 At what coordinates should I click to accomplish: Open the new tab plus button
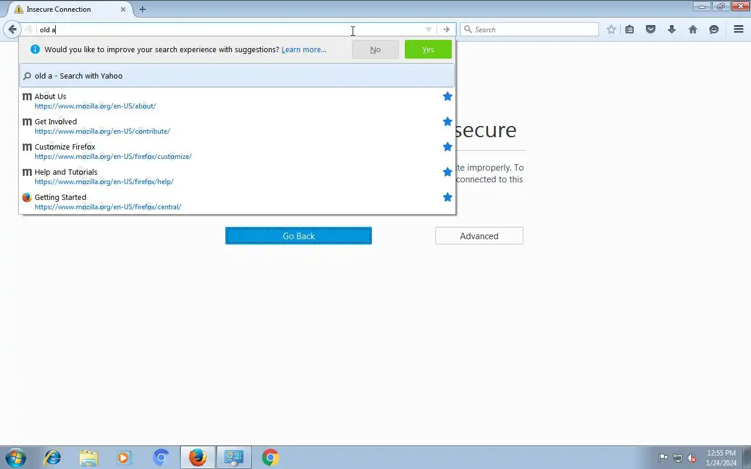143,9
